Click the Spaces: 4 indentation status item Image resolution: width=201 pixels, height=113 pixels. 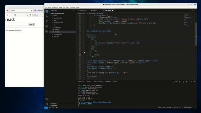click(x=170, y=108)
